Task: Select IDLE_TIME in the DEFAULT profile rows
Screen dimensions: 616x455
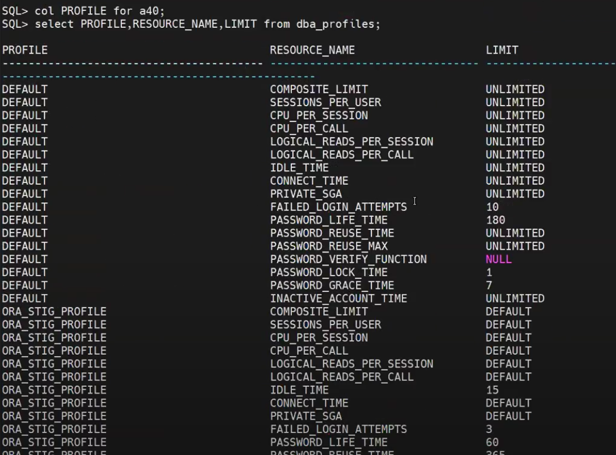Action: pos(300,168)
